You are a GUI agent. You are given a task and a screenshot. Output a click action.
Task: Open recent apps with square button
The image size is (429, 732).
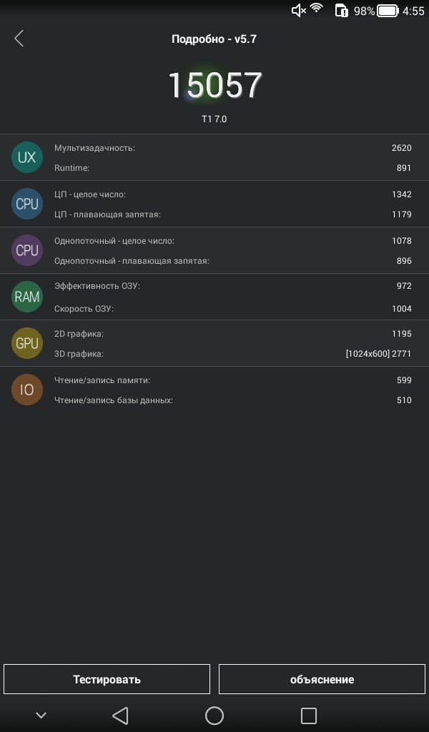pyautogui.click(x=308, y=716)
